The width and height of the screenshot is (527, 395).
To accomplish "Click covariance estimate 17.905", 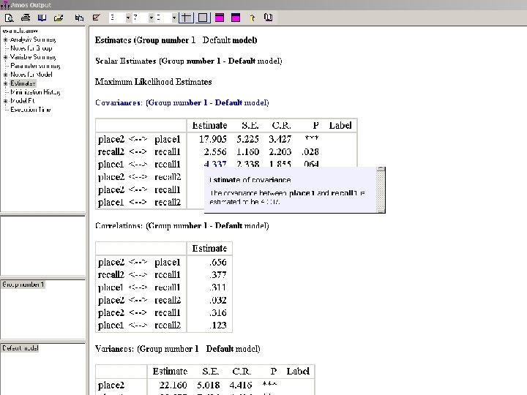I will 213,139.
